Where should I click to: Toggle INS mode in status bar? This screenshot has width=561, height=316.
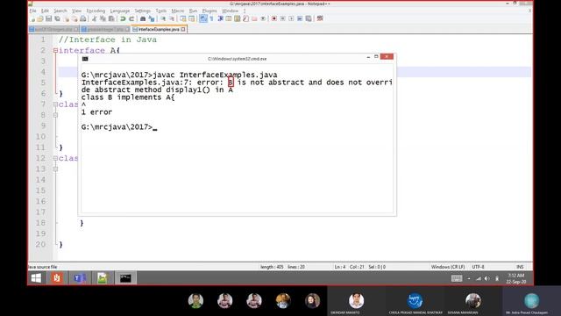pyautogui.click(x=520, y=267)
